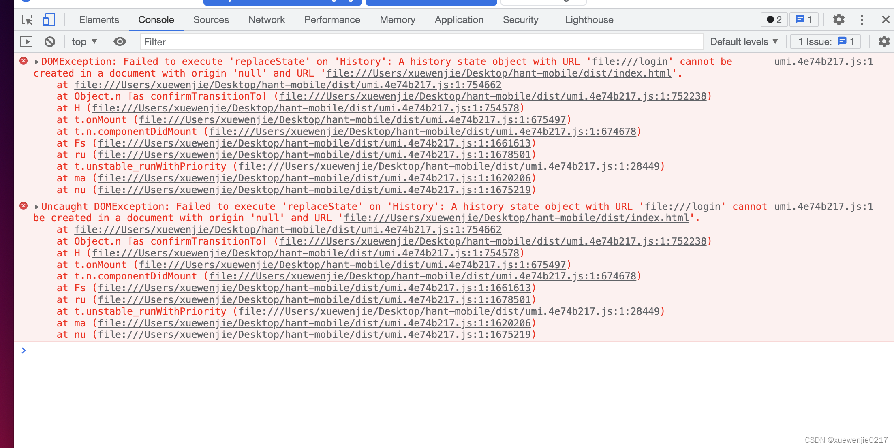Screen dimensions: 894x448
Task: Open the console settings gear icon
Action: click(883, 42)
